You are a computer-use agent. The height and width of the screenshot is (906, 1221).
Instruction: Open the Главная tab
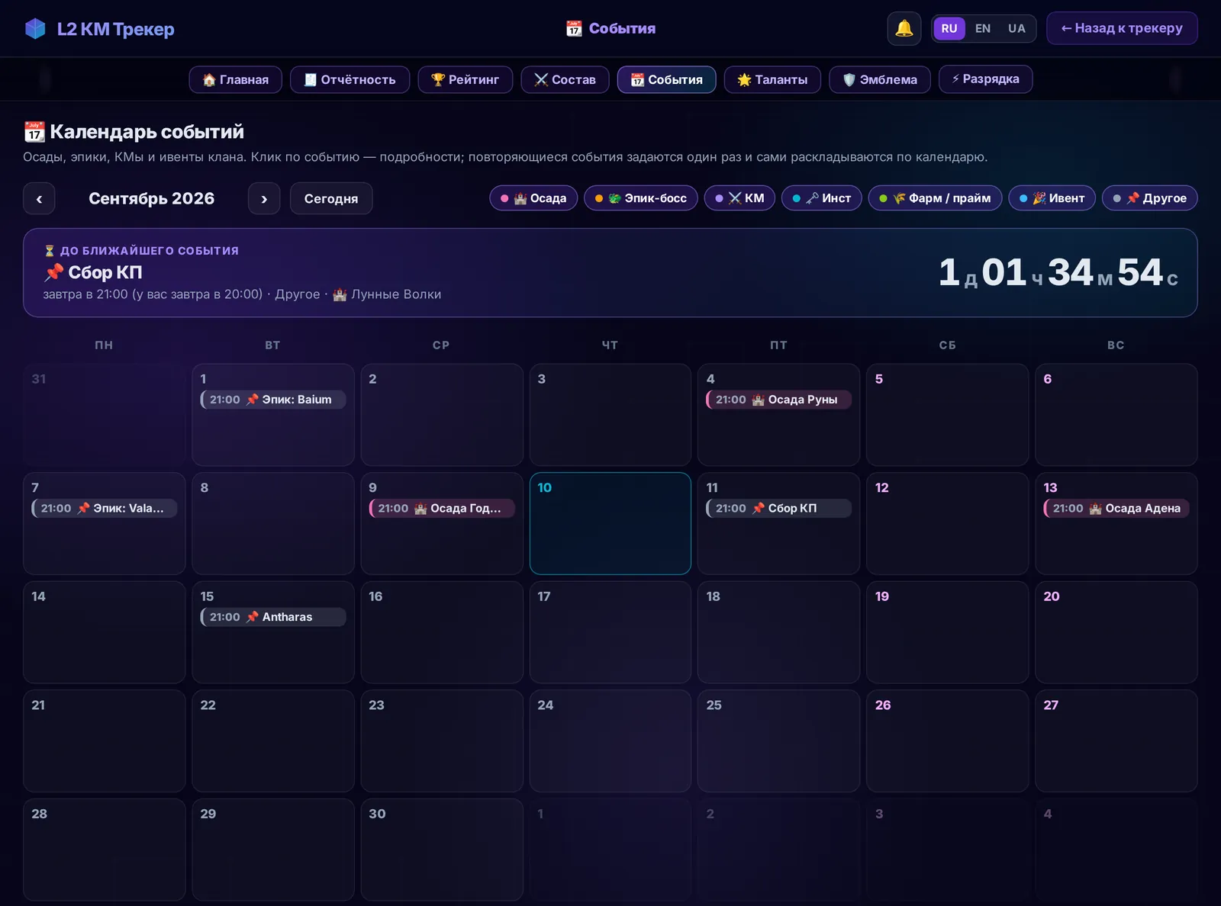[235, 79]
